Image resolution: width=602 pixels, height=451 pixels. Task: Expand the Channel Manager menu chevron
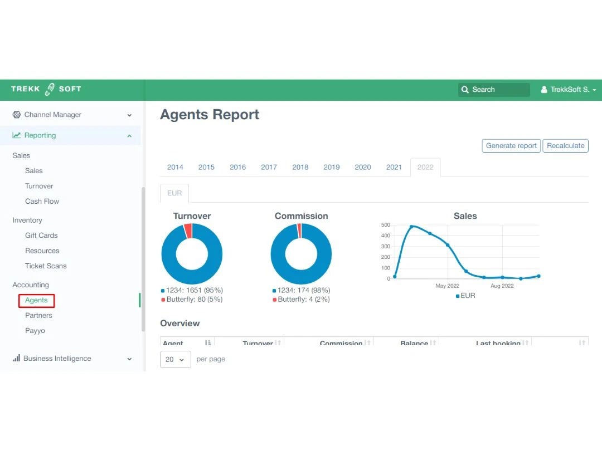pyautogui.click(x=129, y=115)
